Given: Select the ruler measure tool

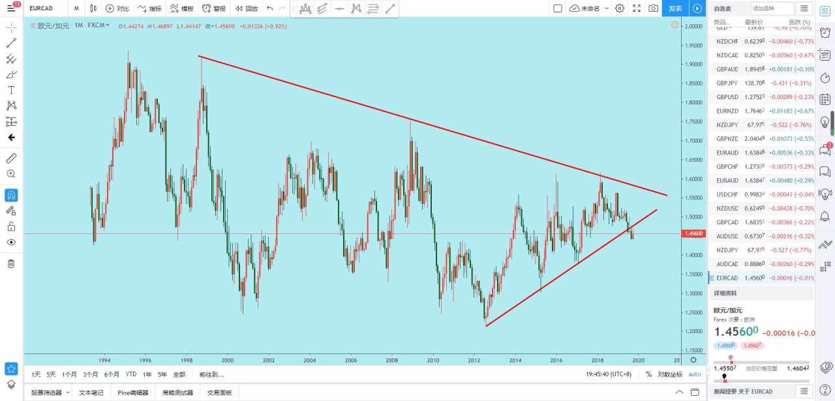Looking at the screenshot, I should pyautogui.click(x=11, y=158).
